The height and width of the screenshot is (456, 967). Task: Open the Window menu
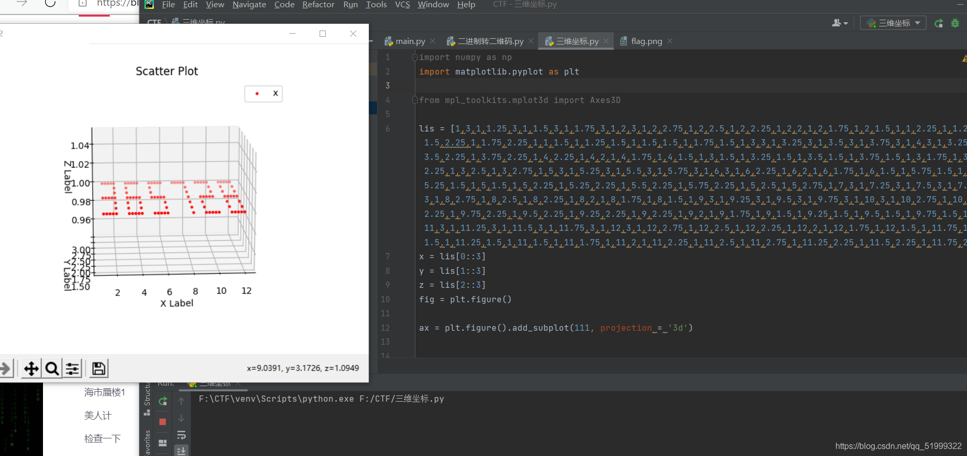[433, 5]
